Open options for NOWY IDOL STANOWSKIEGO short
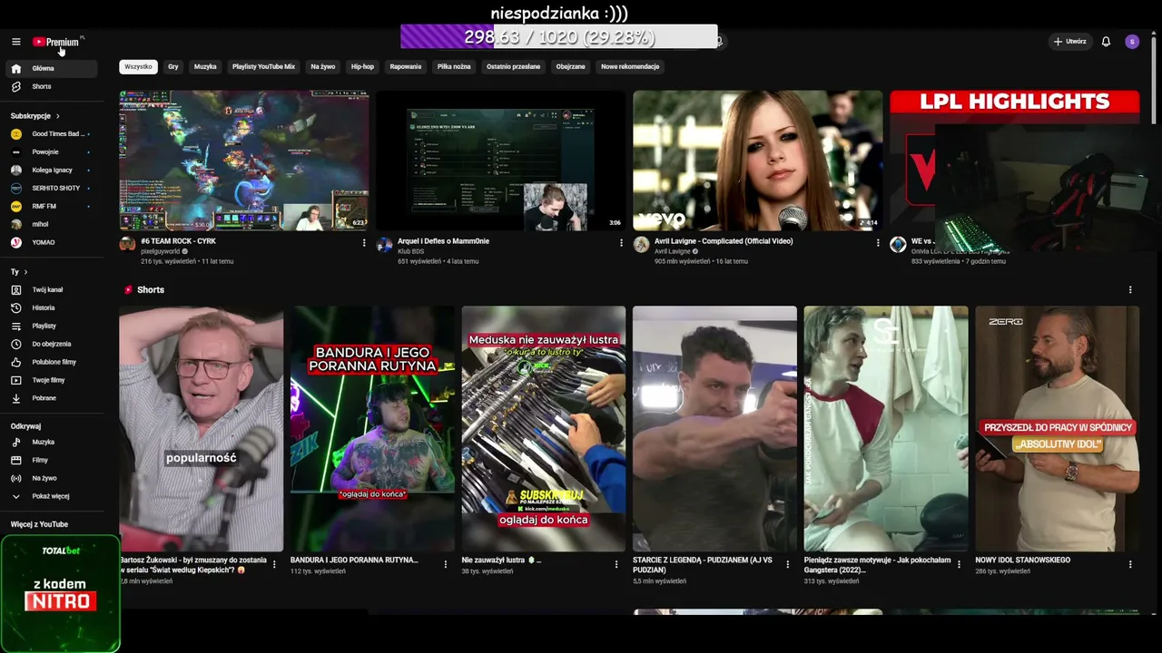 tap(1130, 564)
